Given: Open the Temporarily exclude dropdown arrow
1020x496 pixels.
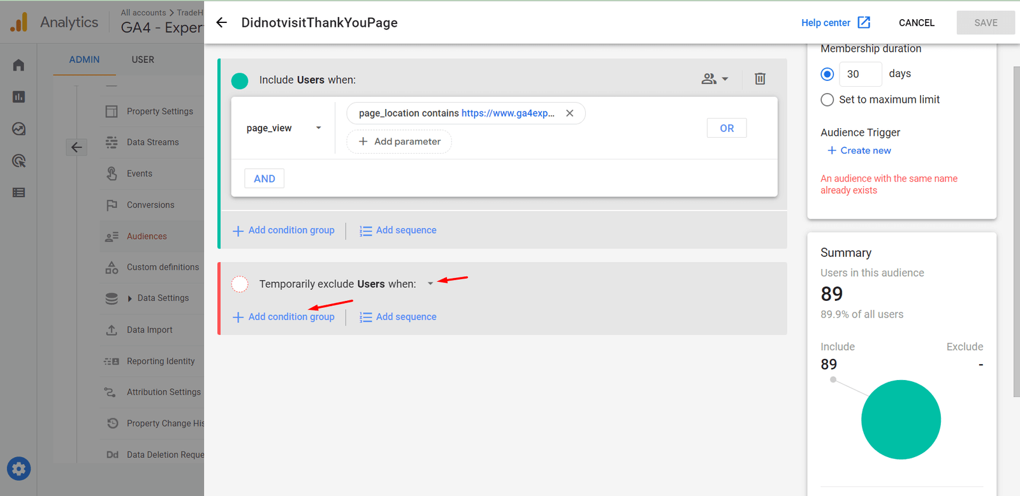Looking at the screenshot, I should coord(430,284).
